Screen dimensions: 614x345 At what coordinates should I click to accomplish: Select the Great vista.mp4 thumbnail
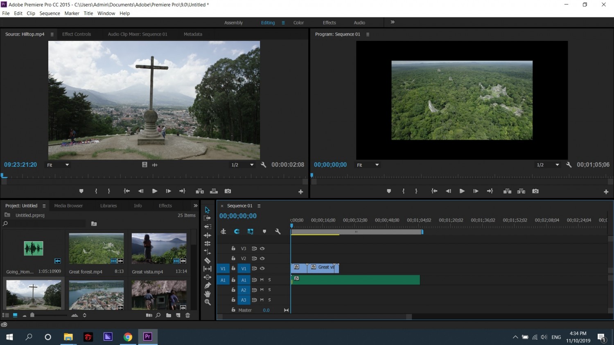(x=159, y=249)
